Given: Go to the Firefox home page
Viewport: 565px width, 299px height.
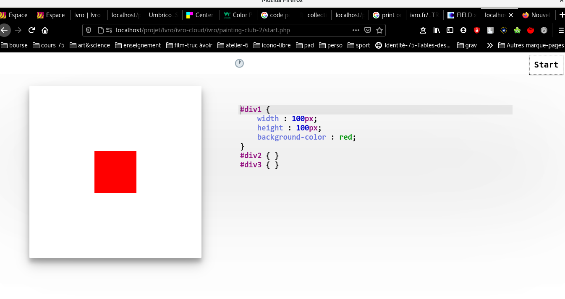Looking at the screenshot, I should click(x=45, y=30).
